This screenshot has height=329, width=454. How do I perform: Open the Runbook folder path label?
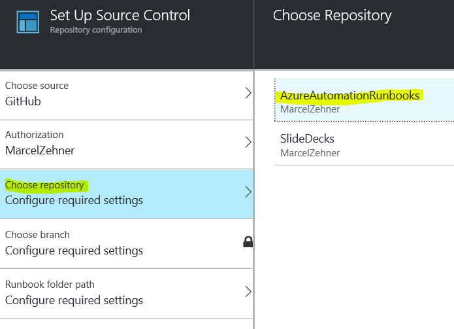click(50, 285)
